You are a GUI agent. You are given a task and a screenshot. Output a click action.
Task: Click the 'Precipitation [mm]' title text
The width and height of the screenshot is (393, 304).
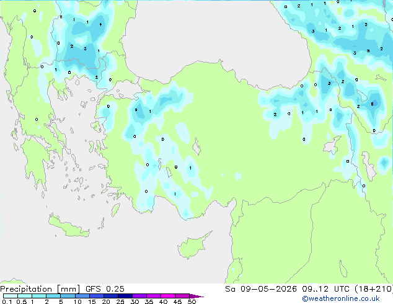tap(40, 289)
